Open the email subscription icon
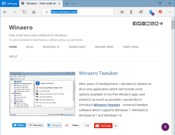 (x=156, y=24)
